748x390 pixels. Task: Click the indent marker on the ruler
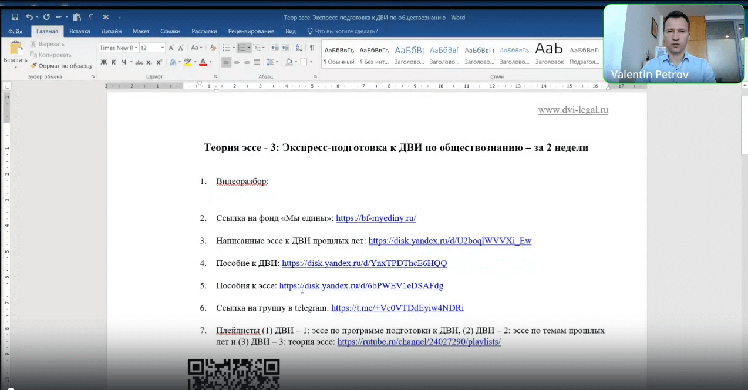click(x=216, y=89)
